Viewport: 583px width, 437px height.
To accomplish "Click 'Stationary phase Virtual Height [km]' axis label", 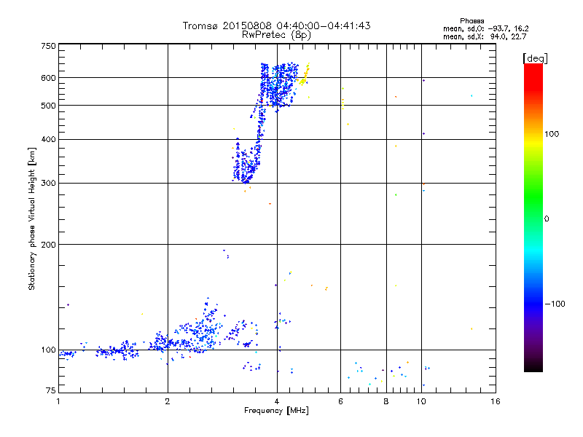I will pos(32,219).
